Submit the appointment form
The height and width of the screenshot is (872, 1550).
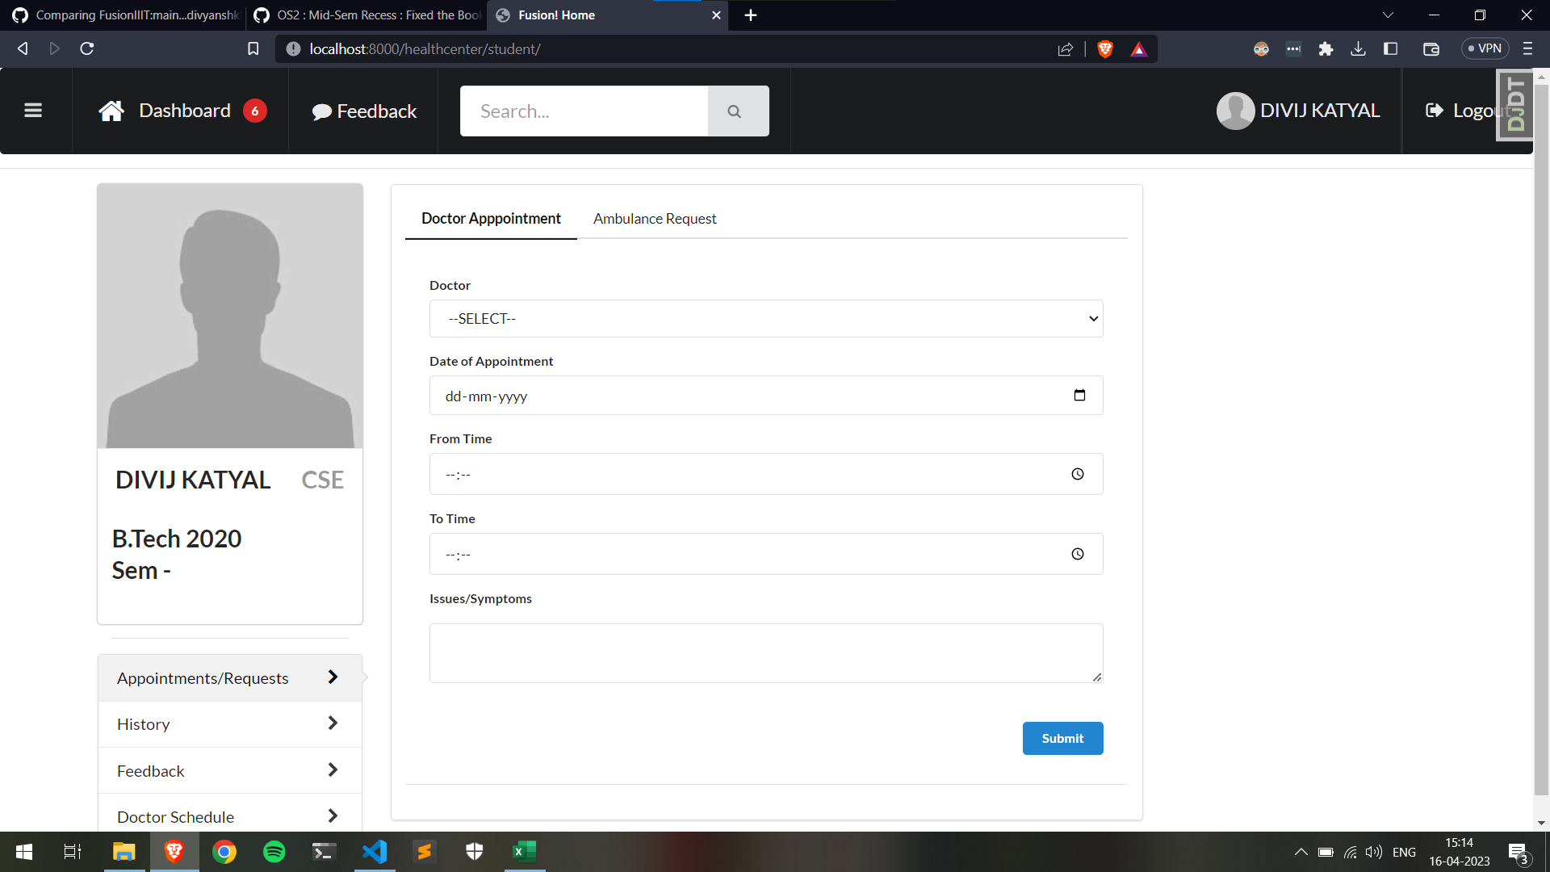click(x=1062, y=739)
